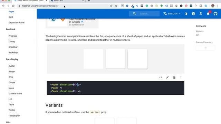Reload the page with the refresh icon
The height and width of the screenshot is (124, 221).
[x=13, y=6]
